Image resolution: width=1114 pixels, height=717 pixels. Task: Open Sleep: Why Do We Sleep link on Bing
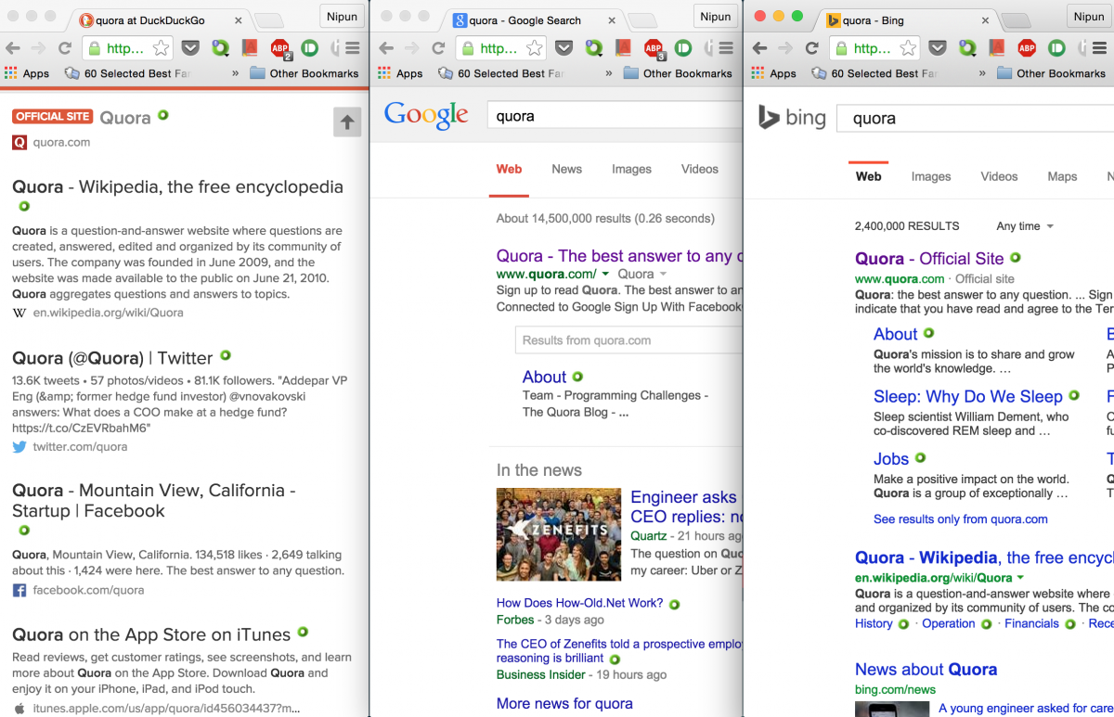[x=968, y=396]
